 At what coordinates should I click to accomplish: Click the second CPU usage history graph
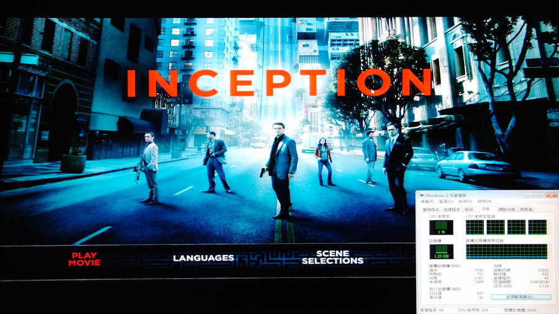pos(496,227)
